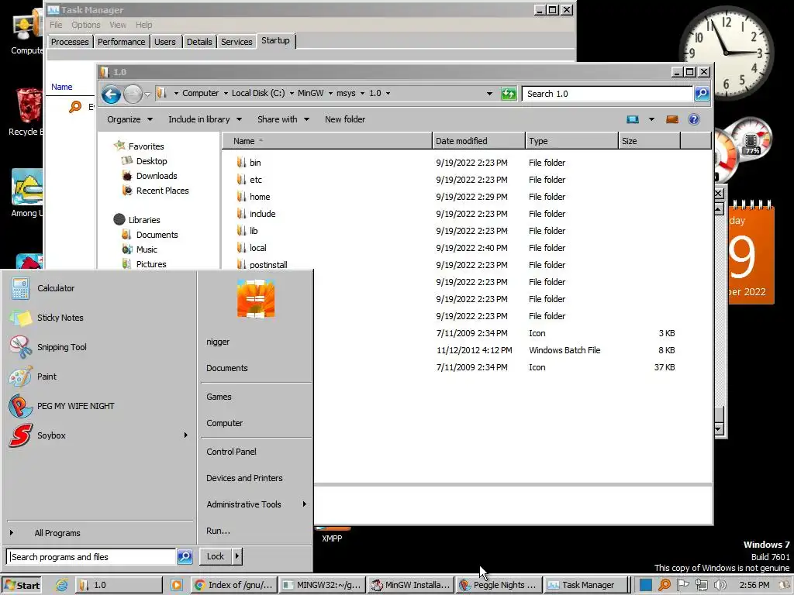Open the Lock options arrow button
The image size is (794, 595).
[236, 556]
